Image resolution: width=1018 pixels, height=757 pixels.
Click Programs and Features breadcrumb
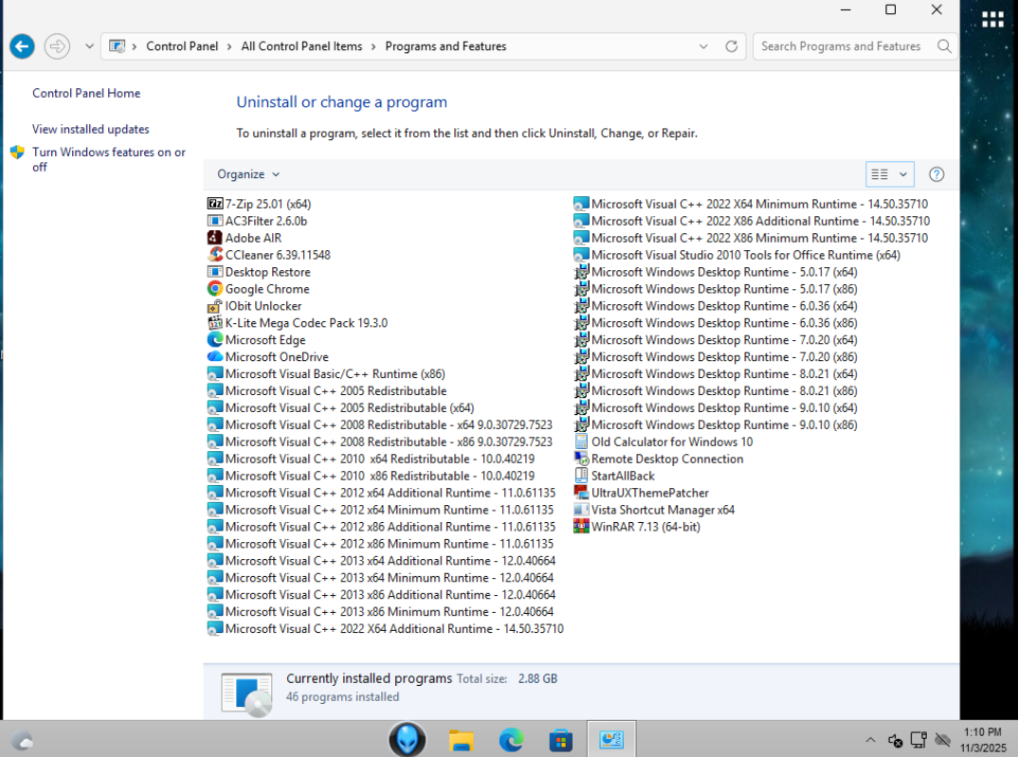pos(445,46)
